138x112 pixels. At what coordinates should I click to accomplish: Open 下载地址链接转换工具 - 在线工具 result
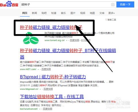(52, 97)
